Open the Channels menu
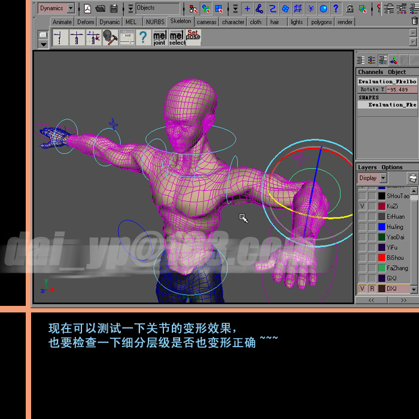Screen dimensions: 419x419 click(371, 72)
